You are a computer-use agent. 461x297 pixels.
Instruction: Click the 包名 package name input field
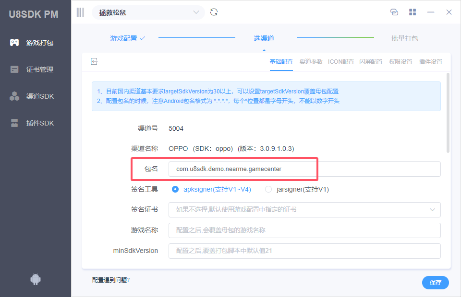point(304,169)
